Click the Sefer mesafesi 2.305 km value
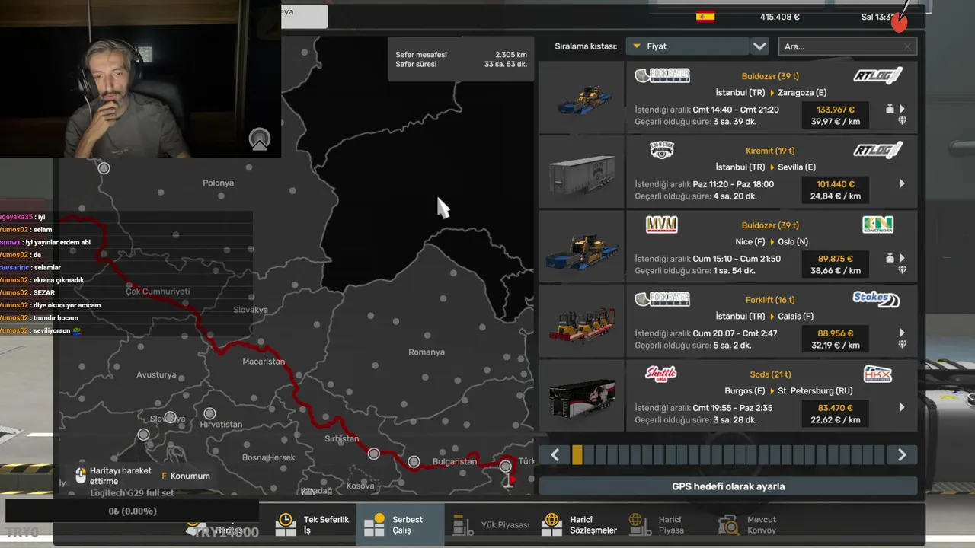The image size is (975, 548). (511, 55)
